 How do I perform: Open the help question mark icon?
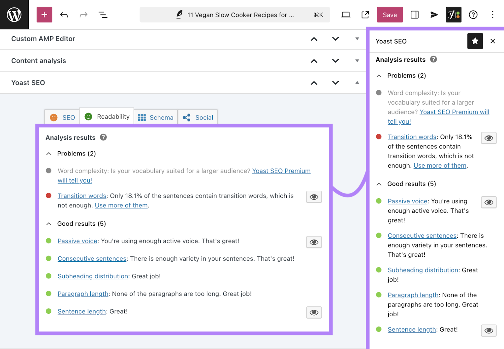point(473,15)
